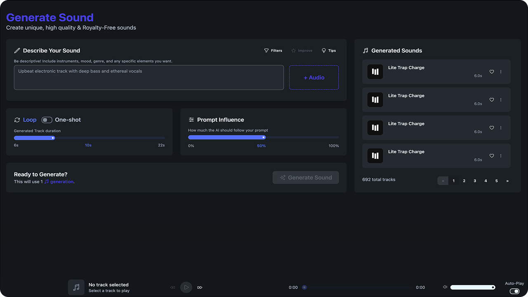The width and height of the screenshot is (528, 297).
Task: Skip to the next track
Action: pos(200,288)
